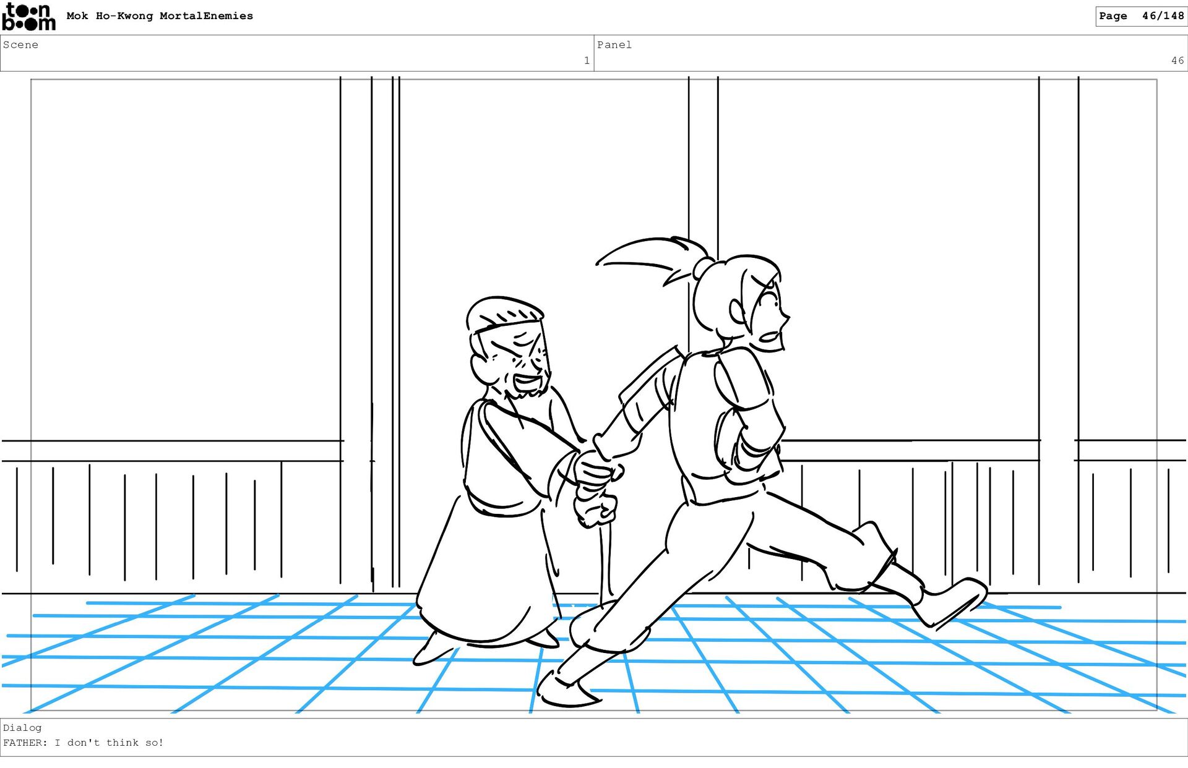Select the FATHER dialog line text
Screen dimensions: 1188x768
[x=84, y=743]
